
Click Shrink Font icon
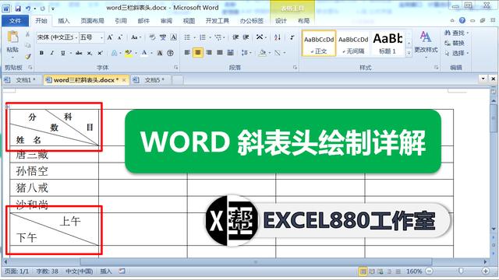[120, 37]
